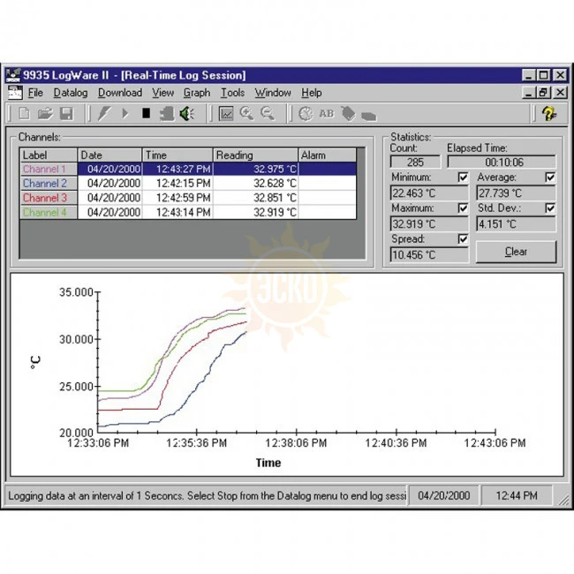The height and width of the screenshot is (574, 574).
Task: Click the 30.000 temperature axis label
Action: point(76,339)
